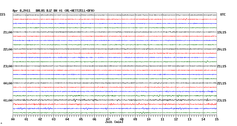Click minute tick '15' on the bottom axis
237x126 pixels.
click(x=217, y=119)
